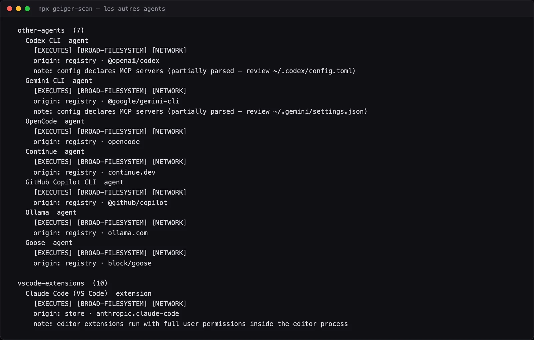
Task: Click the [BROAD-FILESYSTEM] tag under Gemini CLI
Action: point(112,91)
